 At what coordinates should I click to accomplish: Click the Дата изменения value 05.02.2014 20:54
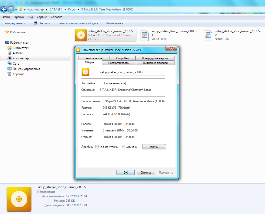tap(76, 196)
